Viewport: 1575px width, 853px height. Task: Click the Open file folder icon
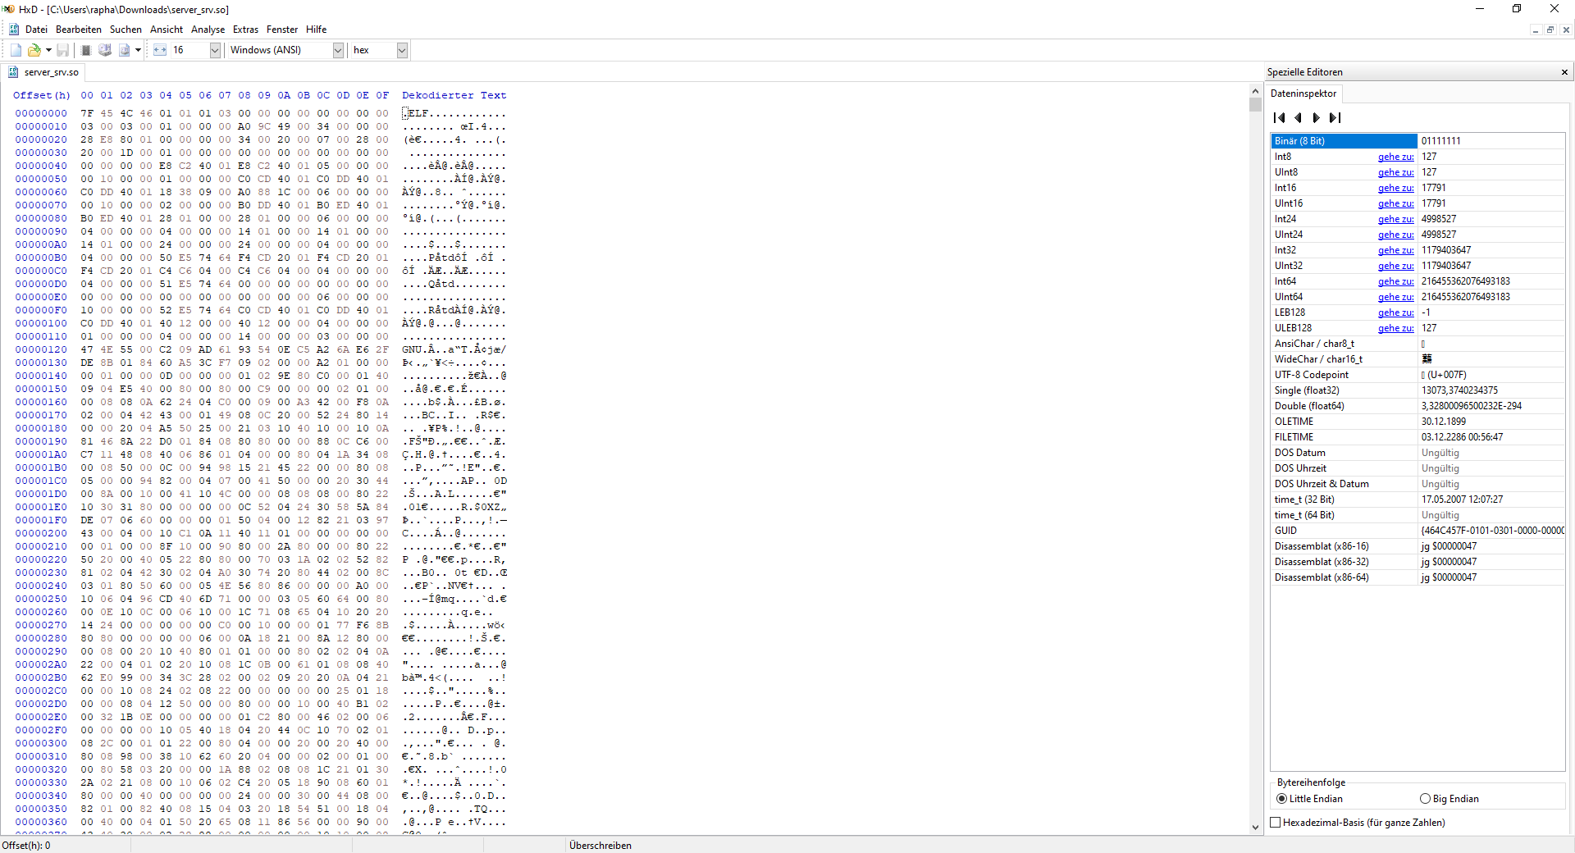coord(34,50)
